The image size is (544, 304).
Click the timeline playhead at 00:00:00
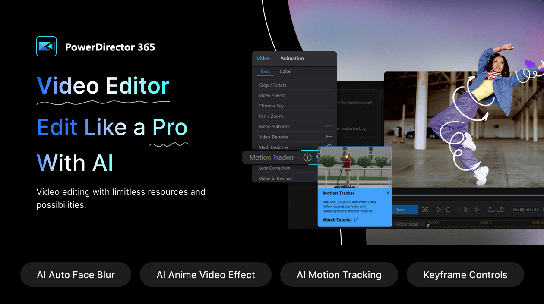pos(428,225)
